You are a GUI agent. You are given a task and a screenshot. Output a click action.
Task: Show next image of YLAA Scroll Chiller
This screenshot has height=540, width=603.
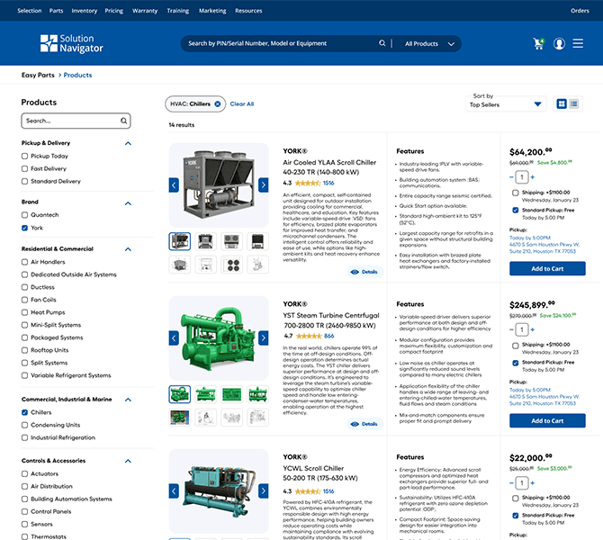tap(264, 185)
